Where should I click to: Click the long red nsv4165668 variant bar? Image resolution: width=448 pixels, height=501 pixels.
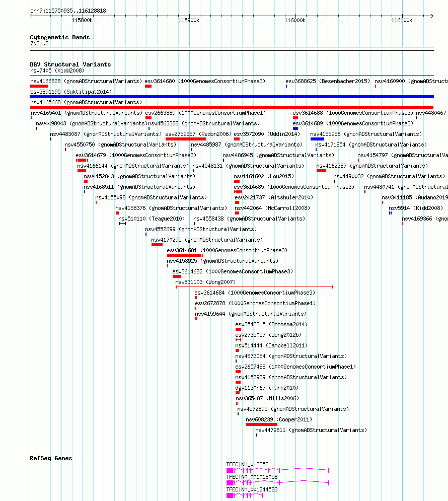point(232,107)
